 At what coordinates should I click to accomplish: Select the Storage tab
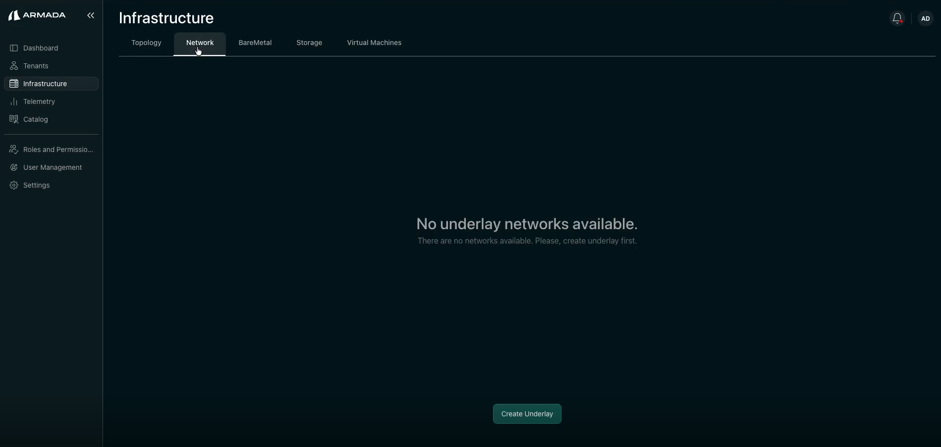click(309, 43)
